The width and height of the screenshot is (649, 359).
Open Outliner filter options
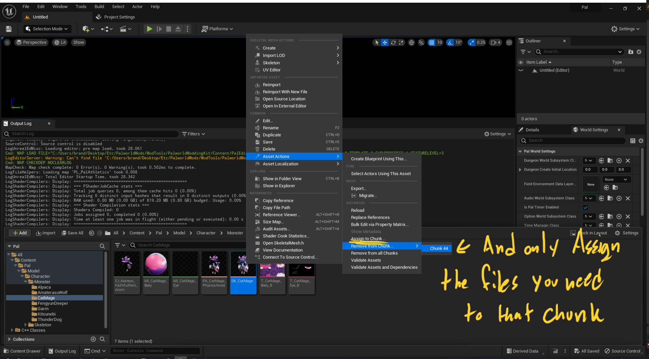[525, 51]
